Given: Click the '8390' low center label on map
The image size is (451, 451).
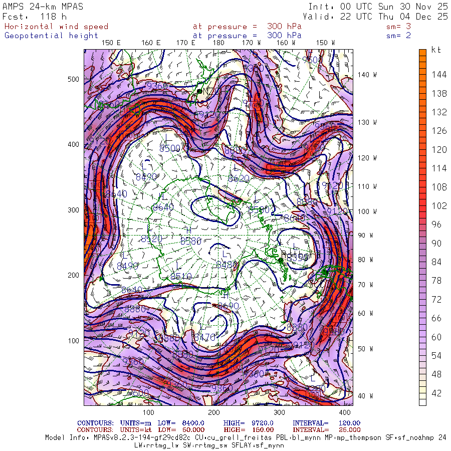Looking at the screenshot, I should click(297, 258).
